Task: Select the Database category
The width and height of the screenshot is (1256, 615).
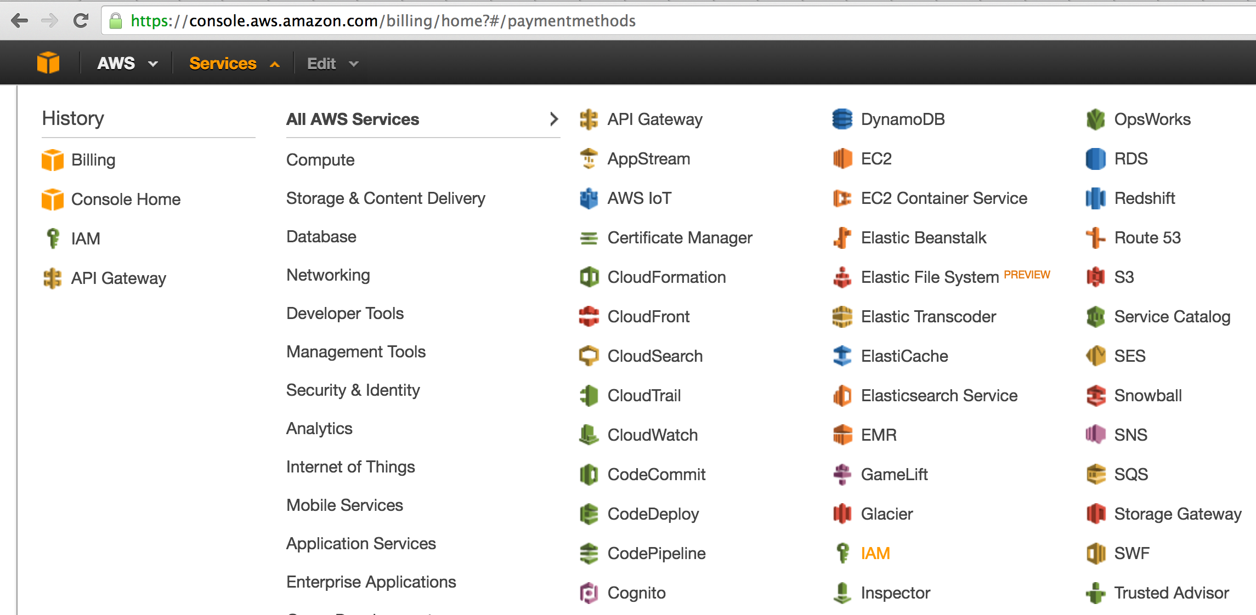Action: click(x=321, y=236)
